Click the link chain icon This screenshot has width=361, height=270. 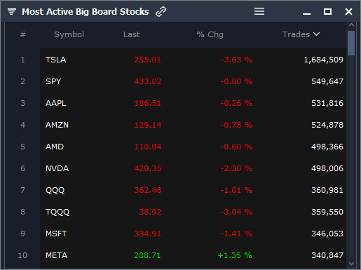coord(161,11)
